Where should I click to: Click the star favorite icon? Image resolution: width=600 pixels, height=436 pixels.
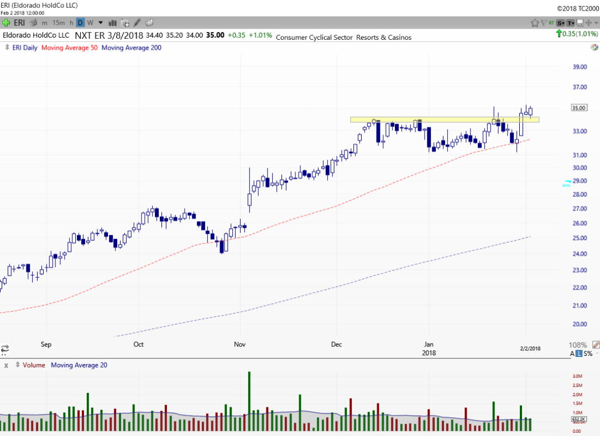point(535,23)
